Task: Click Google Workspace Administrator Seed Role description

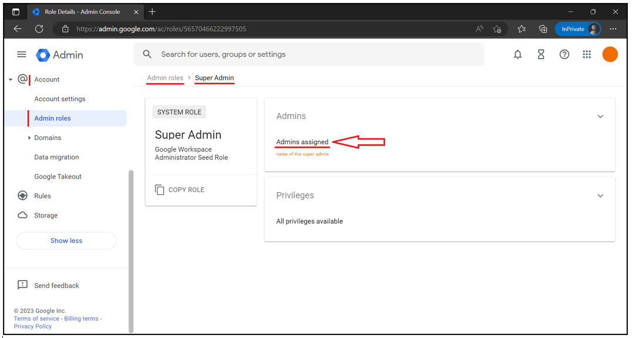Action: [191, 153]
